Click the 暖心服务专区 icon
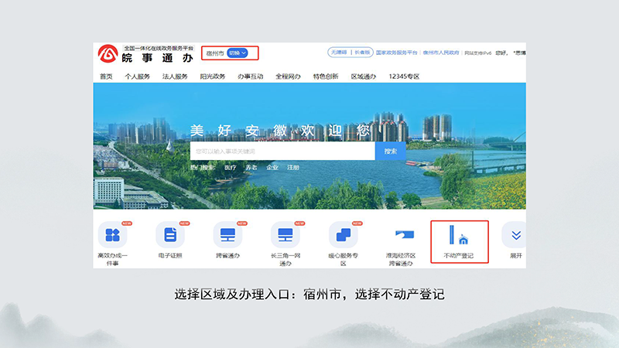 pos(343,234)
